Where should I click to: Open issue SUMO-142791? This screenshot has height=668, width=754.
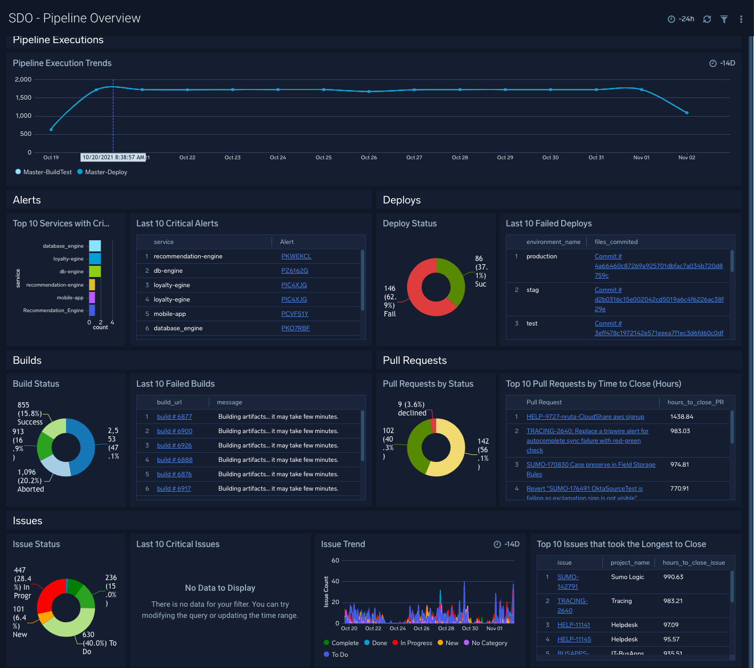pos(568,581)
